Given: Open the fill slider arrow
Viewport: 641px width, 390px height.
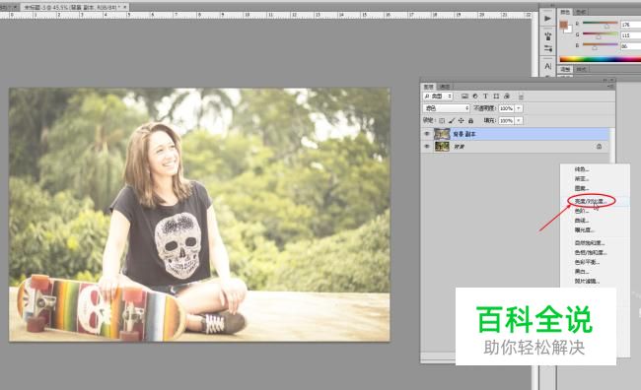Looking at the screenshot, I should 519,121.
